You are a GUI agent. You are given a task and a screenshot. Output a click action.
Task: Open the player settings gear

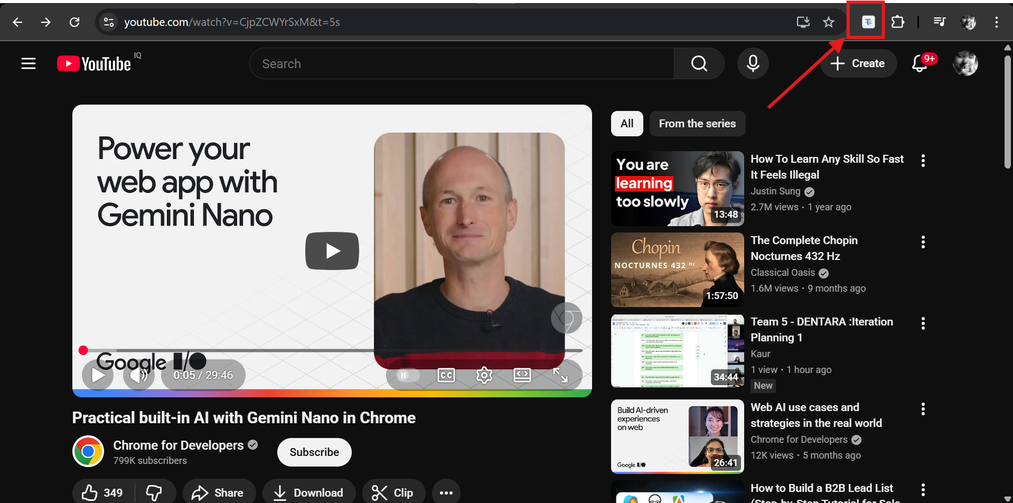tap(484, 375)
